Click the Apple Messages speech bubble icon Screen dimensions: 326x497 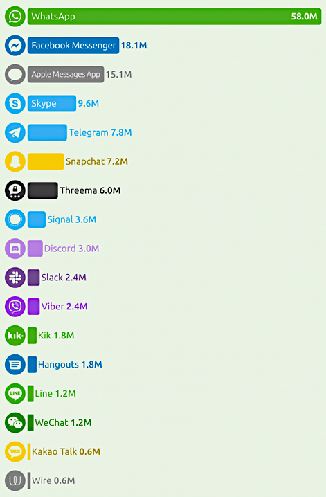click(15, 75)
